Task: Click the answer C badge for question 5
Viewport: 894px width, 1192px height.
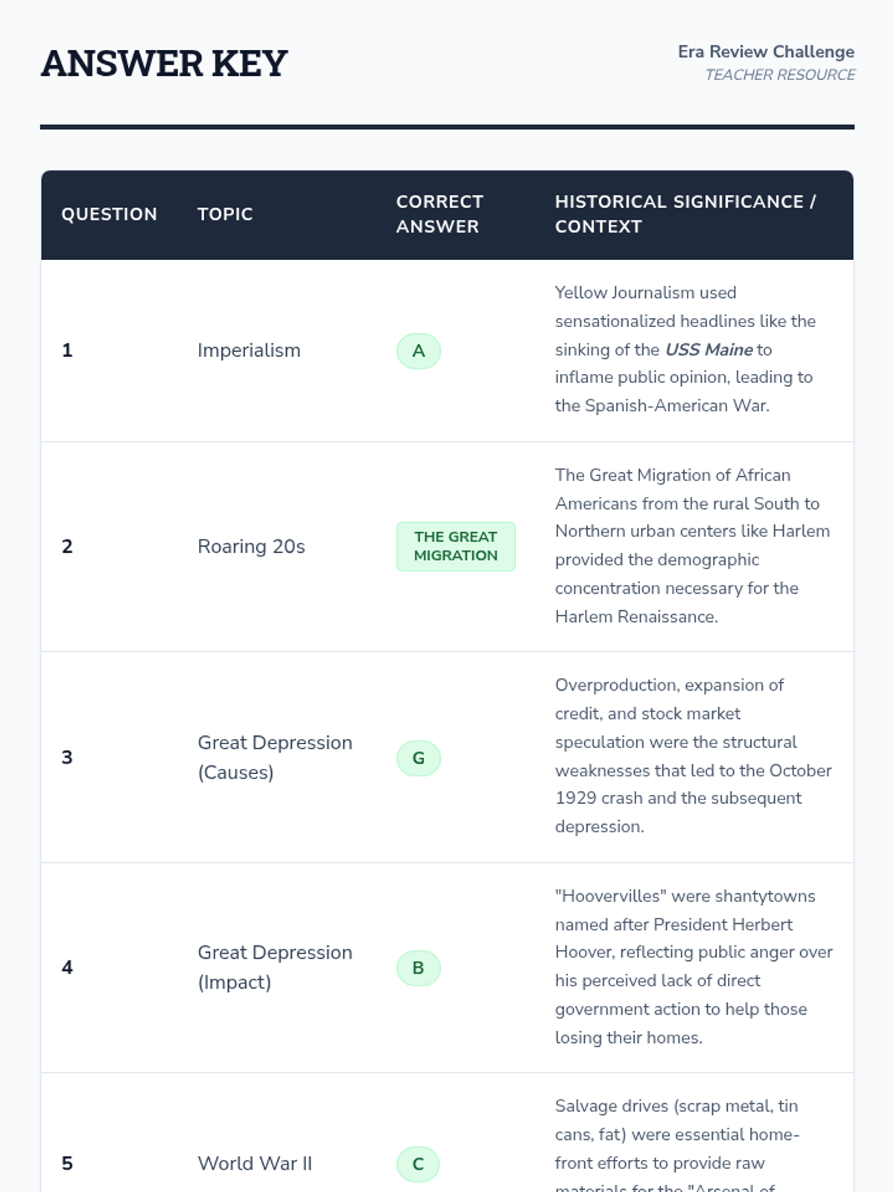Action: tap(418, 1164)
